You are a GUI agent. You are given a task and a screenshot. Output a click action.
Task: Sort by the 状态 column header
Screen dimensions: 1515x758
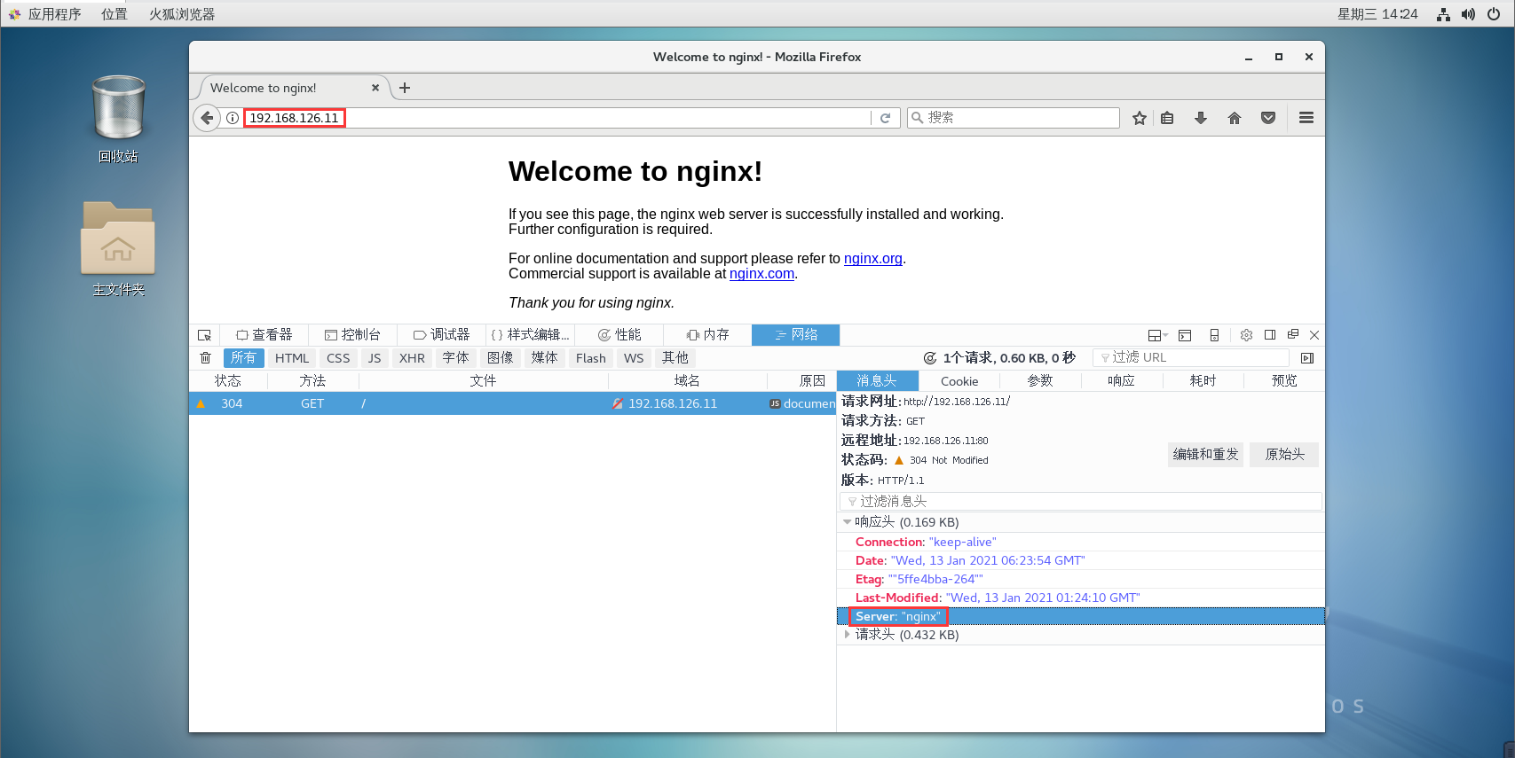tap(228, 381)
